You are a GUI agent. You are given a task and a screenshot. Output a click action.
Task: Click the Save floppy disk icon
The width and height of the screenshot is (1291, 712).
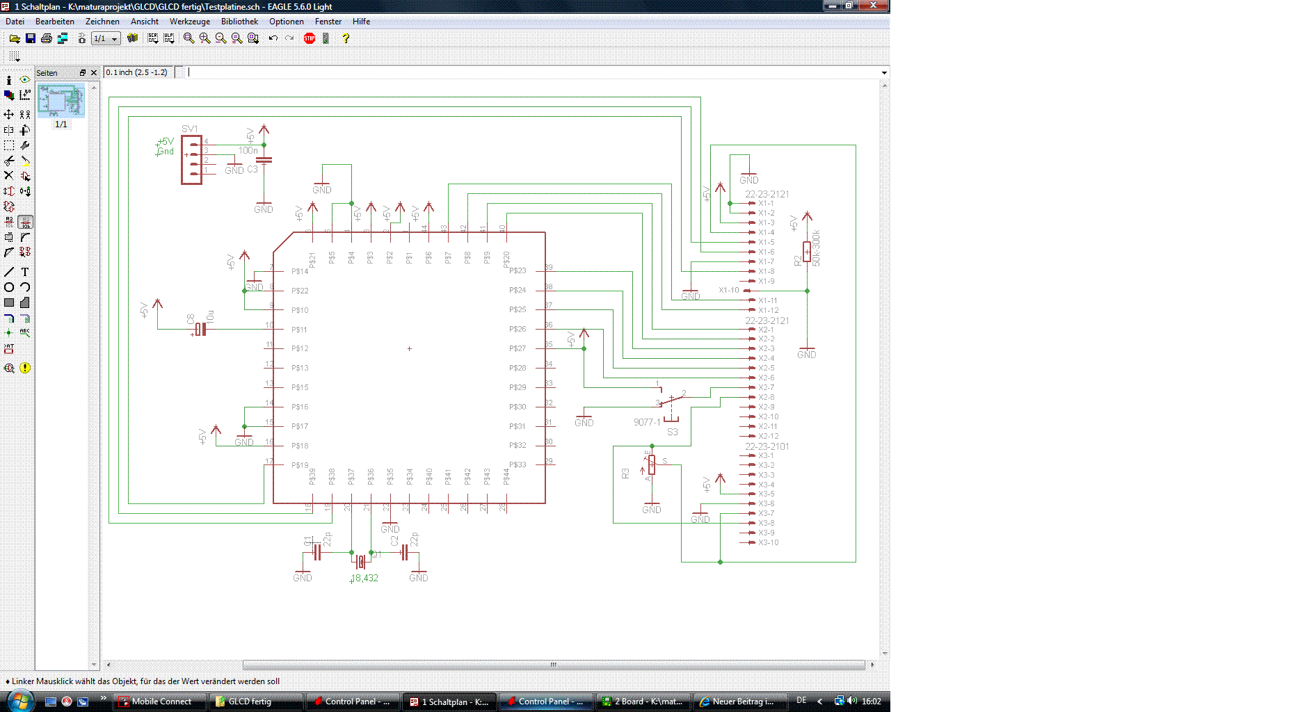click(x=31, y=38)
